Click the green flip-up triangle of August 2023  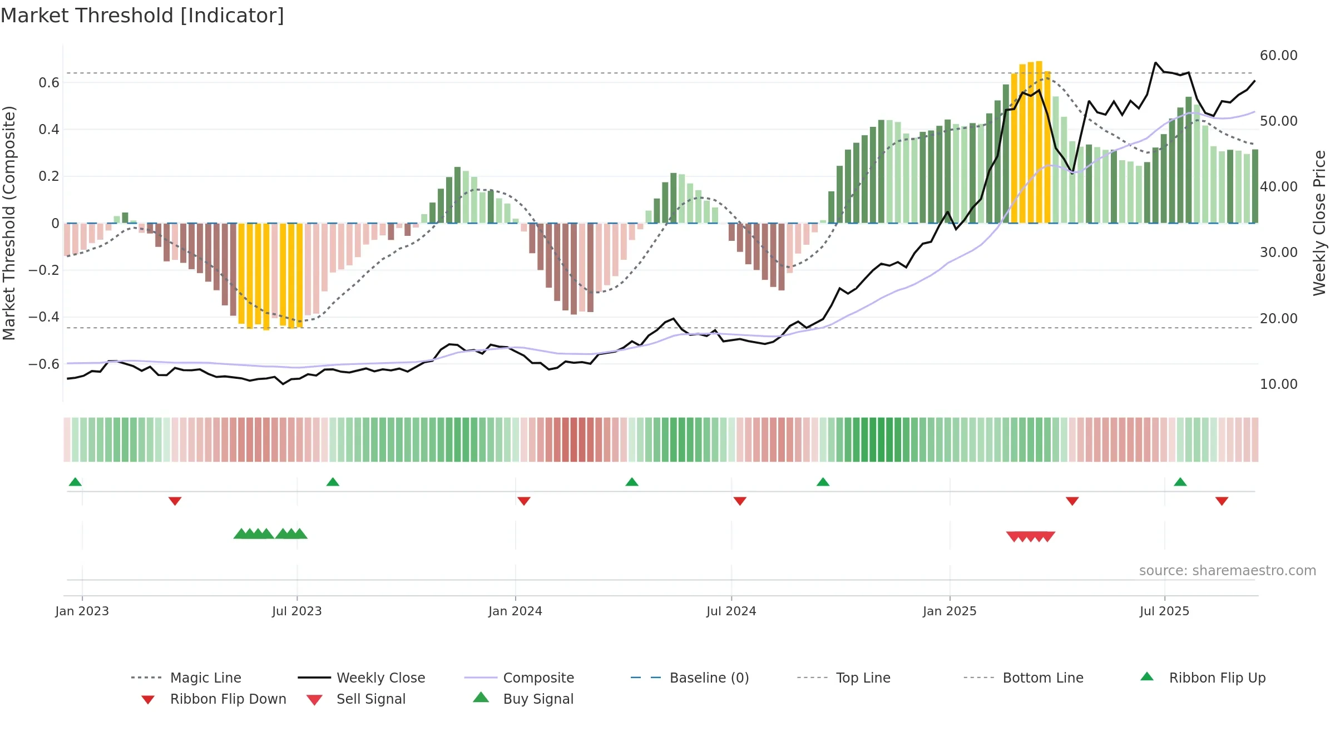click(x=333, y=482)
